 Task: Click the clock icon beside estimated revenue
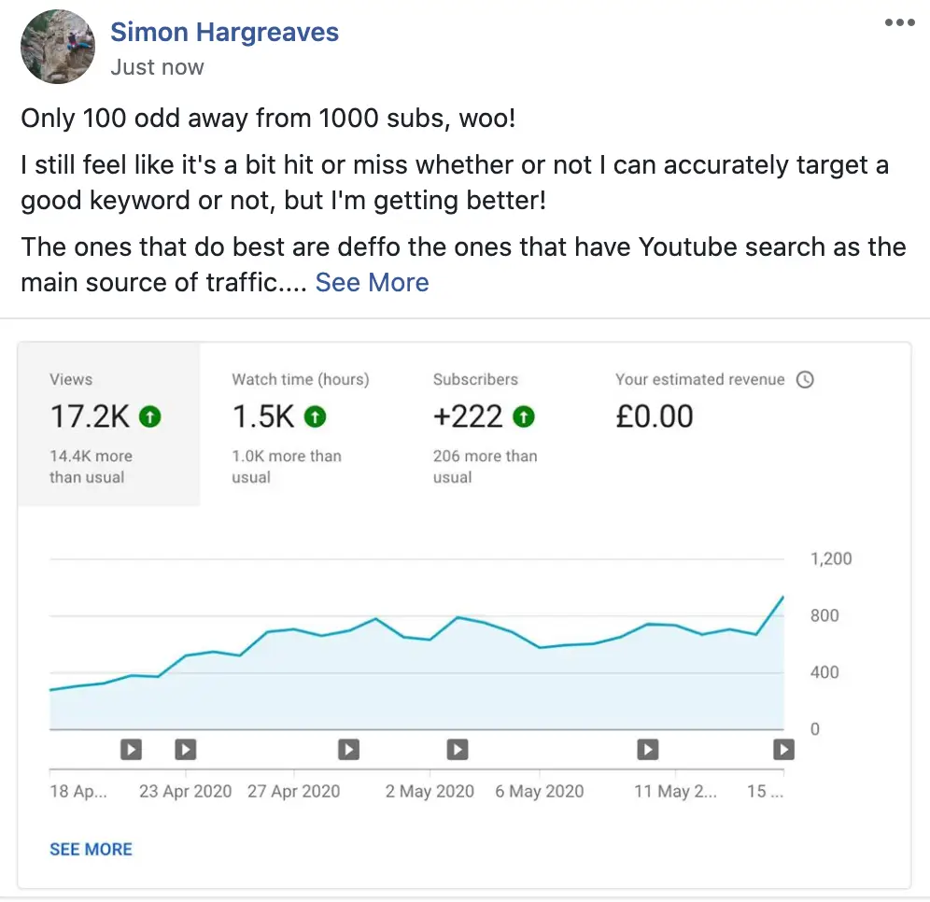(805, 380)
